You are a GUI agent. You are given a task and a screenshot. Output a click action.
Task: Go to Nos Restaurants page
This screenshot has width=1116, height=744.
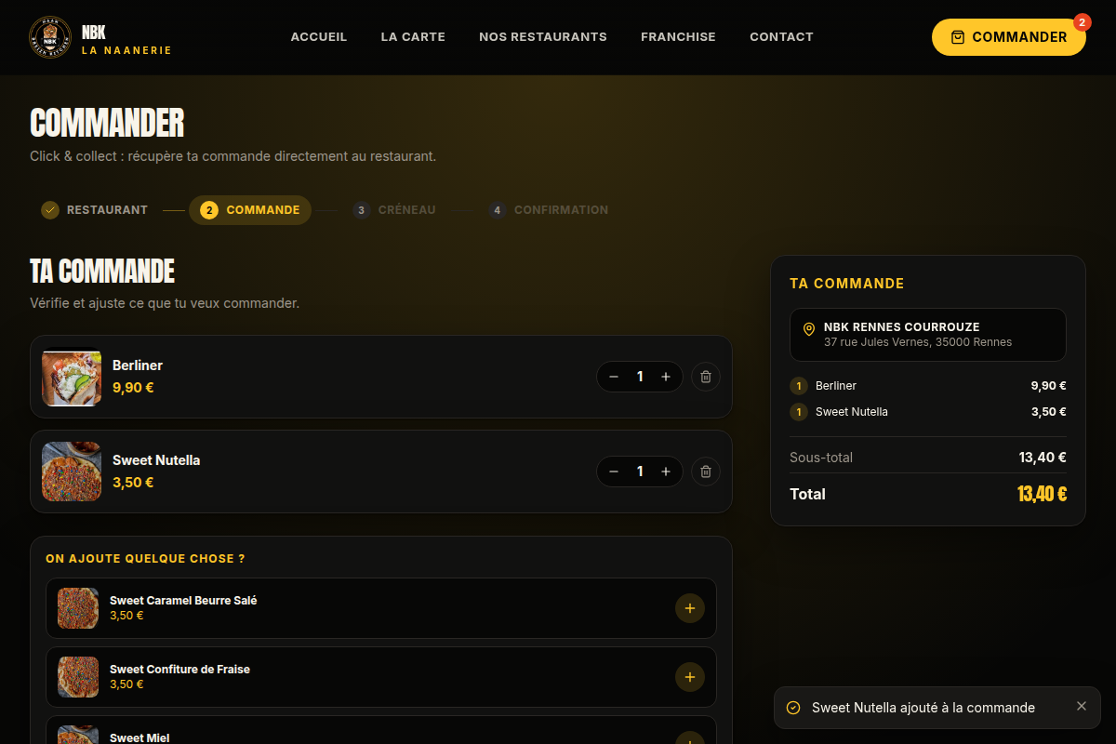tap(543, 37)
